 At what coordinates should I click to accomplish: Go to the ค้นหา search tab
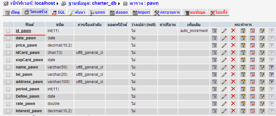[x=77, y=12]
